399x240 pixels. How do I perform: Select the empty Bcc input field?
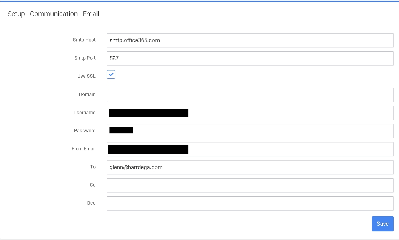coord(250,203)
